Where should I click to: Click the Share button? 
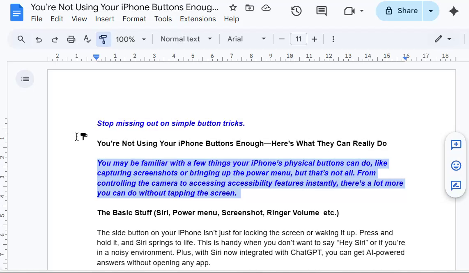coord(401,11)
